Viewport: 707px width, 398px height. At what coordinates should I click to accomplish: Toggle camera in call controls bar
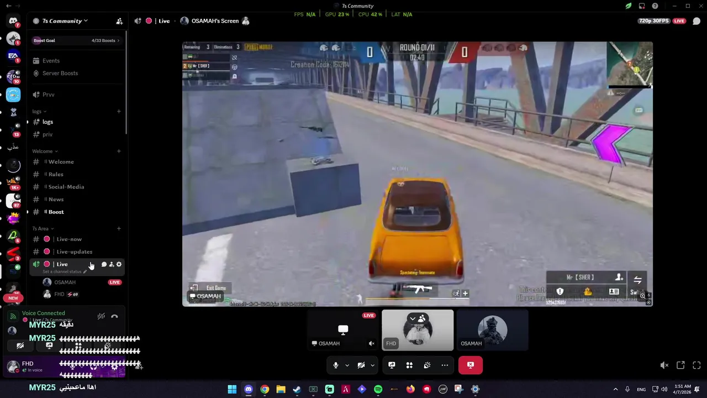point(361,365)
